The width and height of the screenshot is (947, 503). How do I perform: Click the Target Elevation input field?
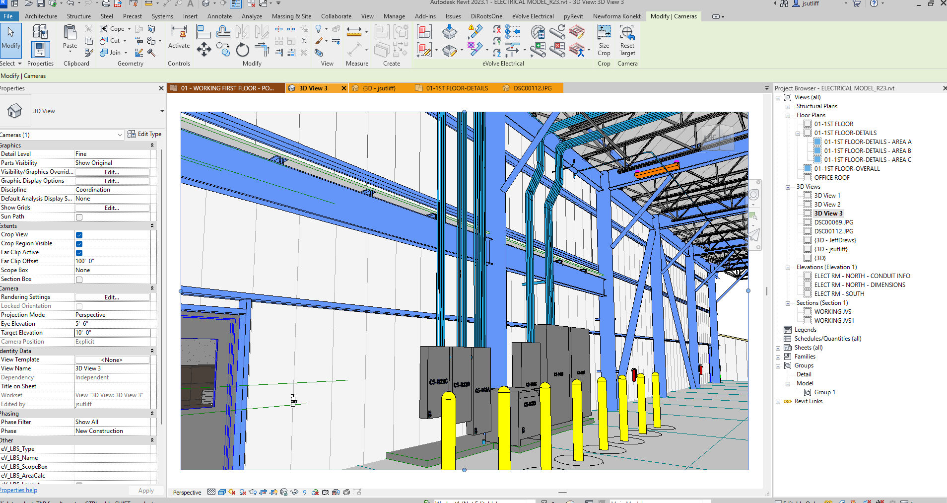[112, 333]
